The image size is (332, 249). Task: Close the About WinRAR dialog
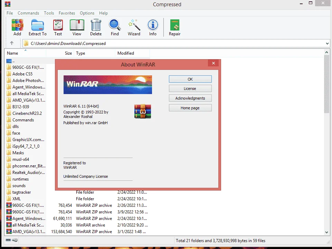pos(214,63)
